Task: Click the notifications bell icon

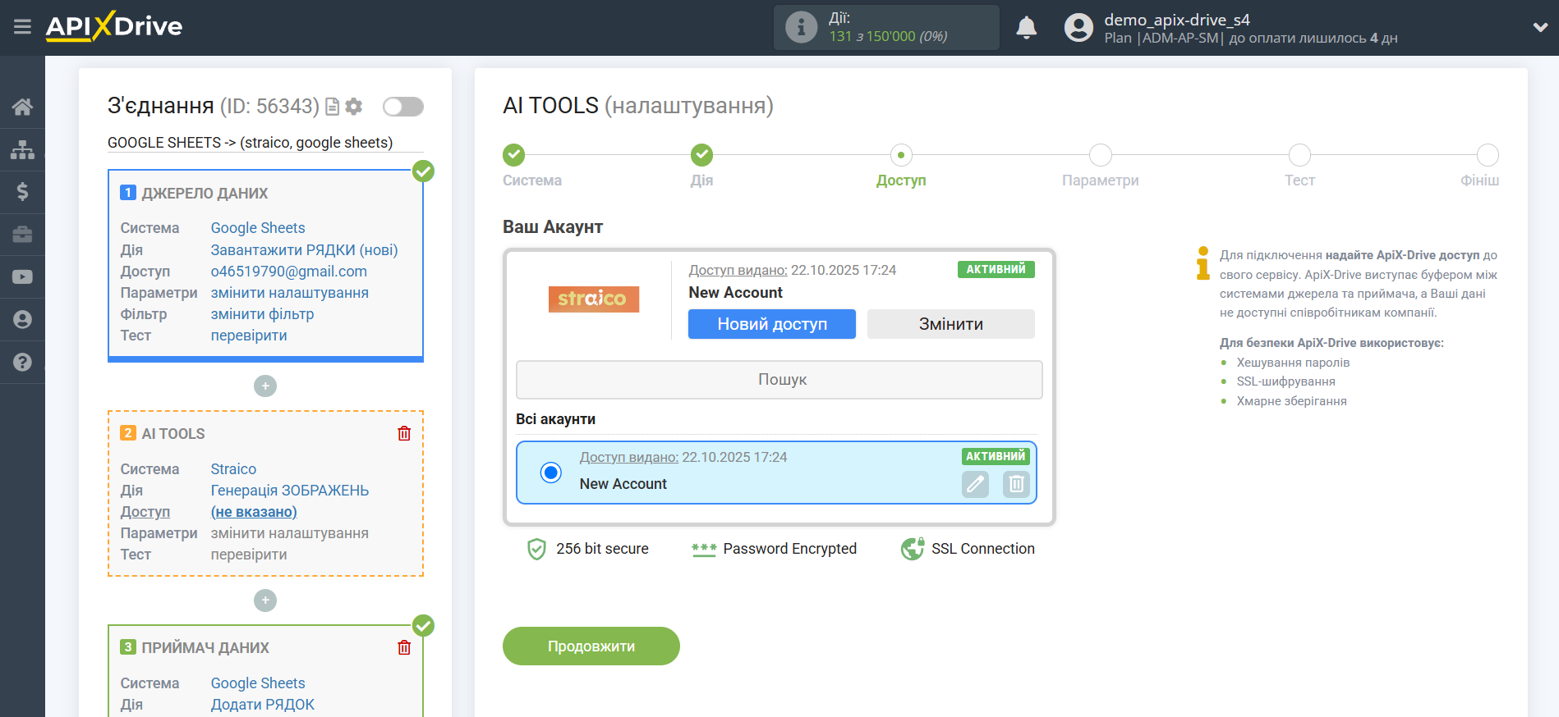Action: pyautogui.click(x=1026, y=28)
